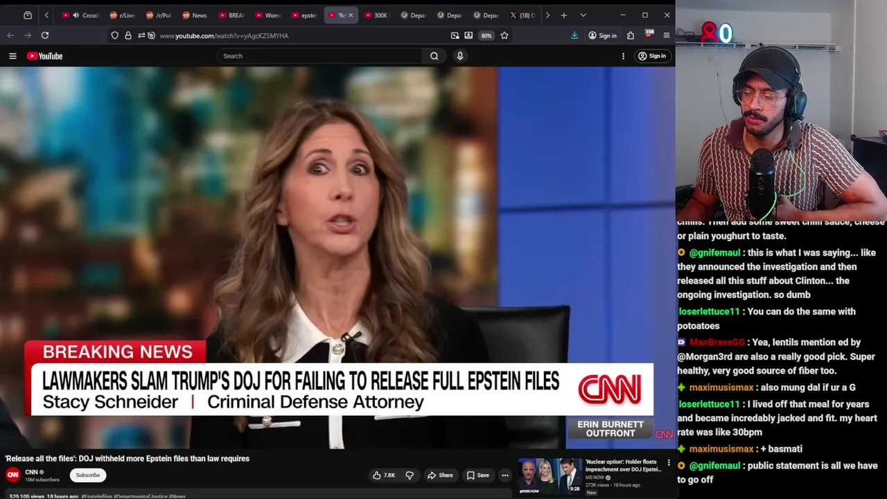Switch to the Crossfire YouTube tab
This screenshot has width=887, height=499.
pos(82,15)
